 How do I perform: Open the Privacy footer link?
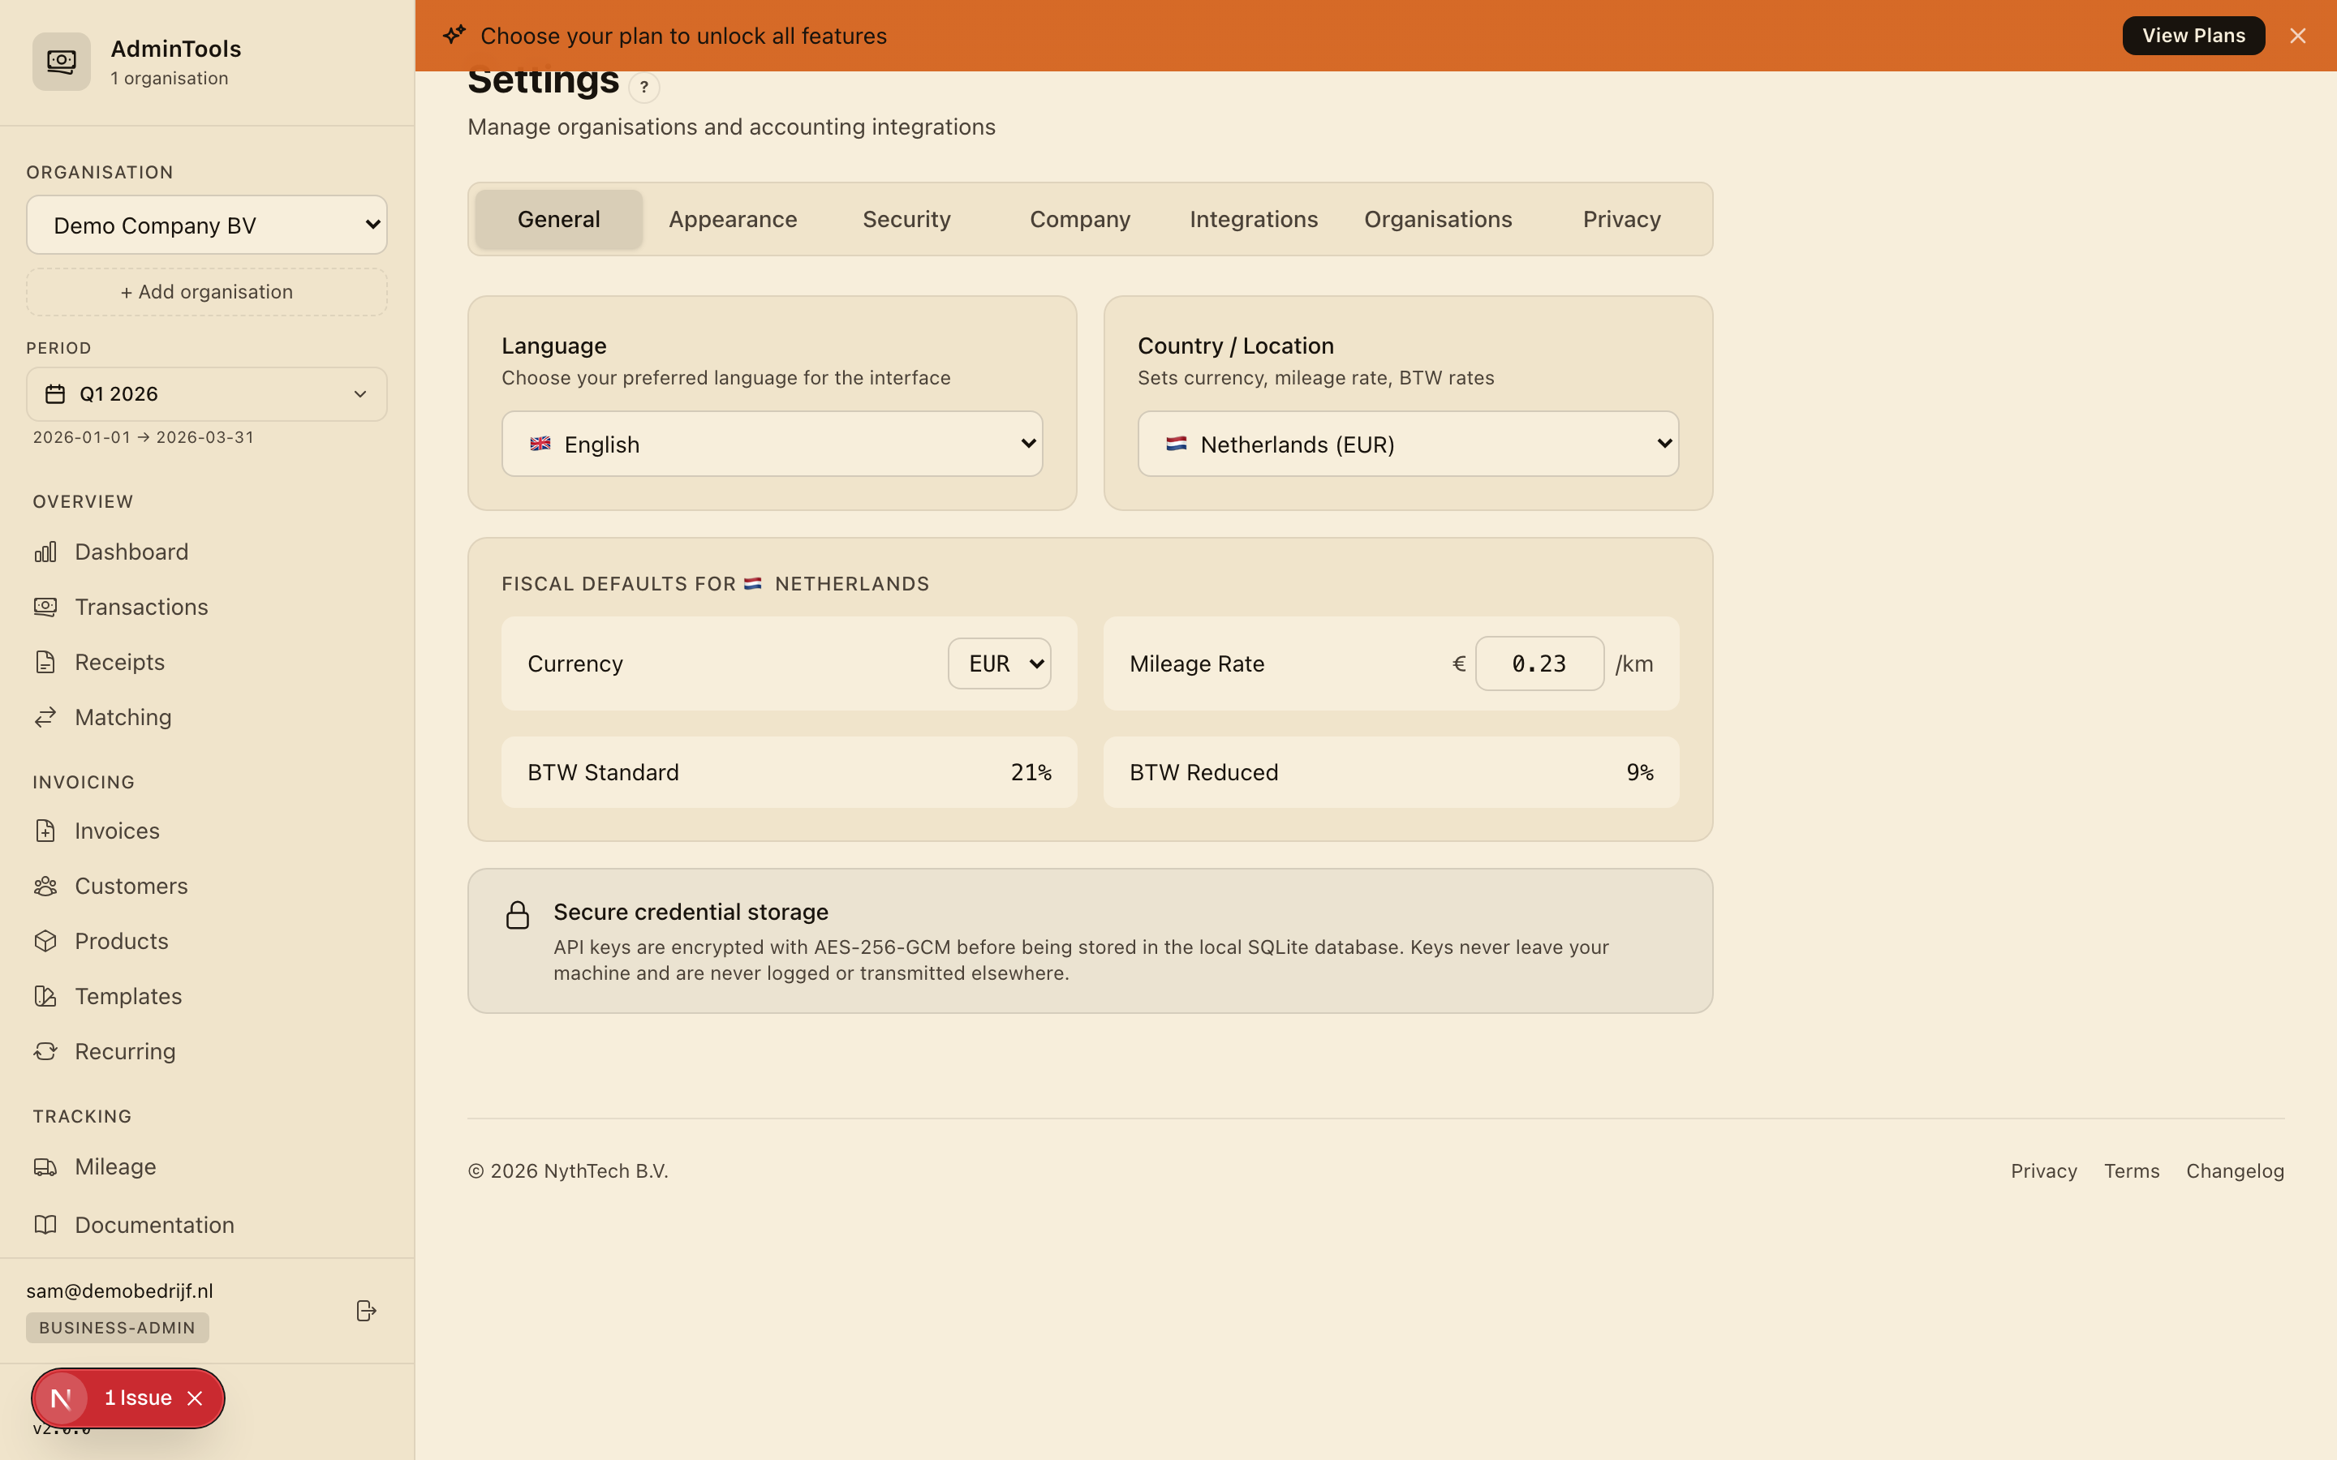click(x=2043, y=1171)
